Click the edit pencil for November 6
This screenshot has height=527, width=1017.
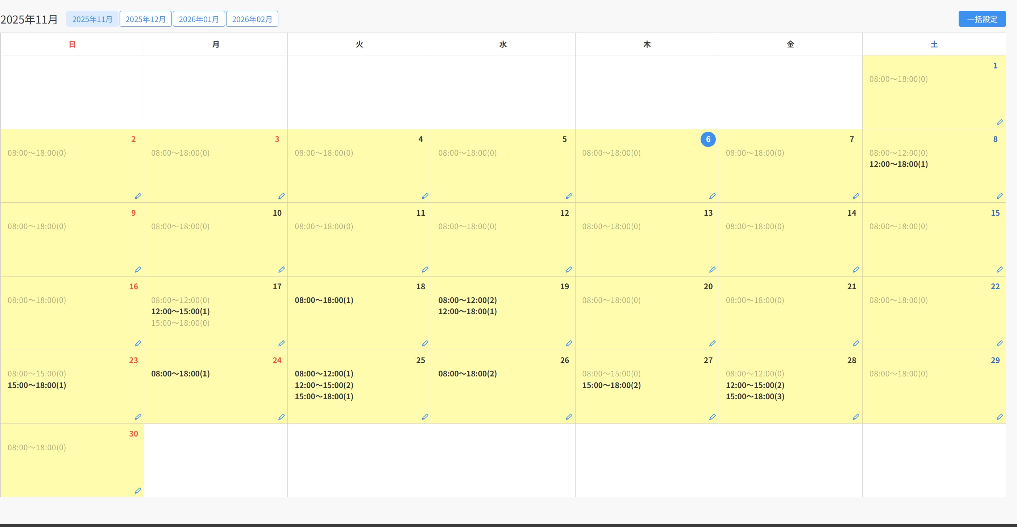tap(712, 196)
